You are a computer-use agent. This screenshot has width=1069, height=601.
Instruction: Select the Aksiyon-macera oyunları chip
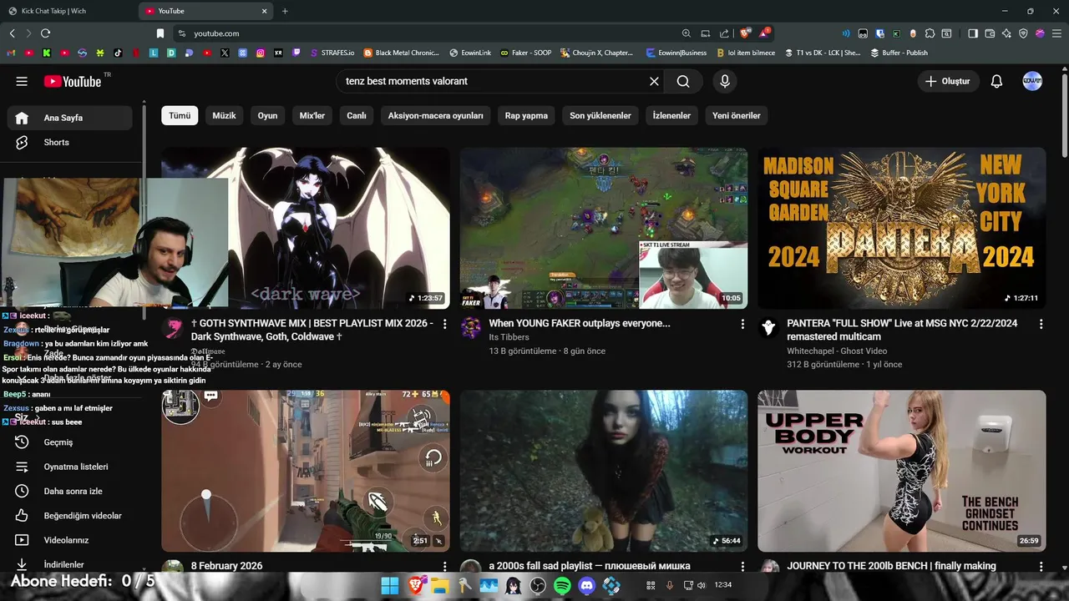[435, 115]
